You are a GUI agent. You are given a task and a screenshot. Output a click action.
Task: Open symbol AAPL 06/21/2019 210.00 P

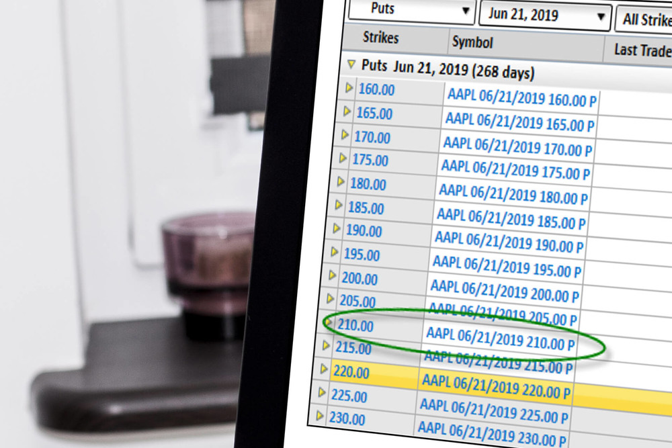click(x=500, y=339)
